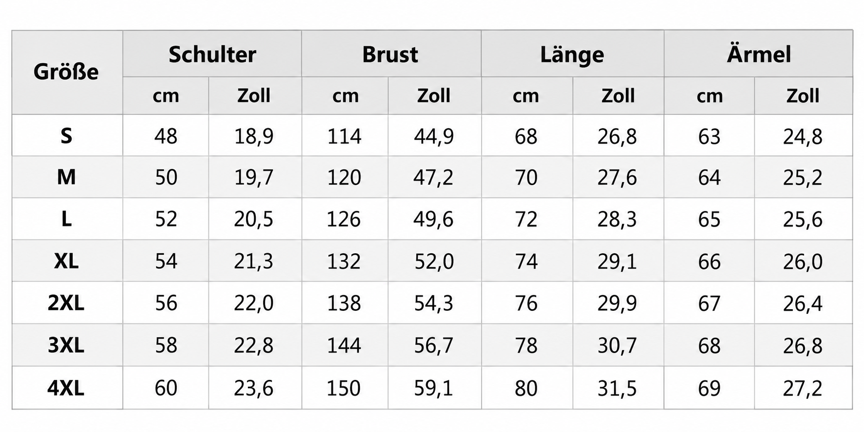Select the Länge header cell
Viewport: 864px width, 432px height.
(x=572, y=54)
